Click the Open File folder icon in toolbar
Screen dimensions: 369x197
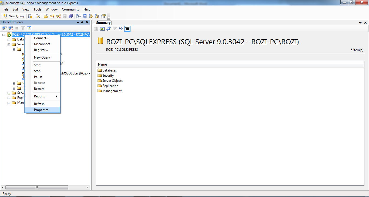click(x=46, y=16)
